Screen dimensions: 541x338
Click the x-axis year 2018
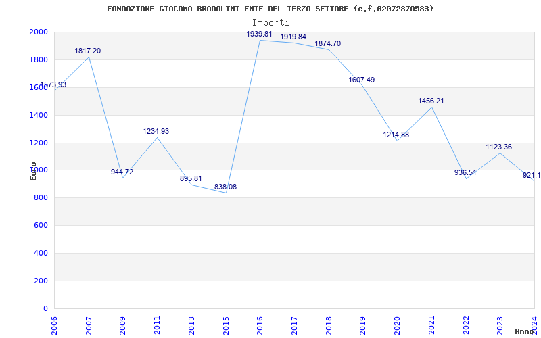(329, 326)
